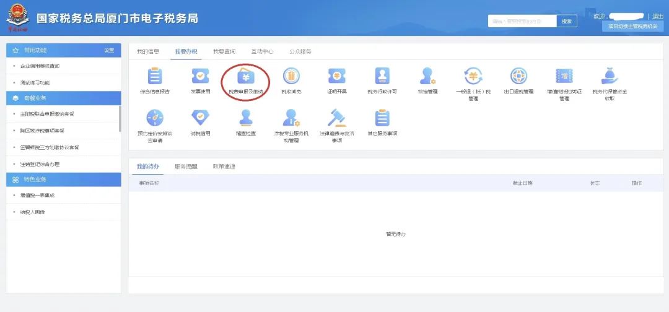This screenshot has height=312, width=669.
Task: Open 注销登记综合办理 in sidebar
Action: 40,164
